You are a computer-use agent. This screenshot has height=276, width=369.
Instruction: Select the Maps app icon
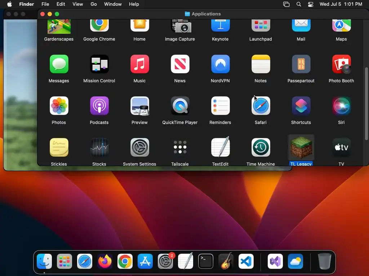pos(341,26)
